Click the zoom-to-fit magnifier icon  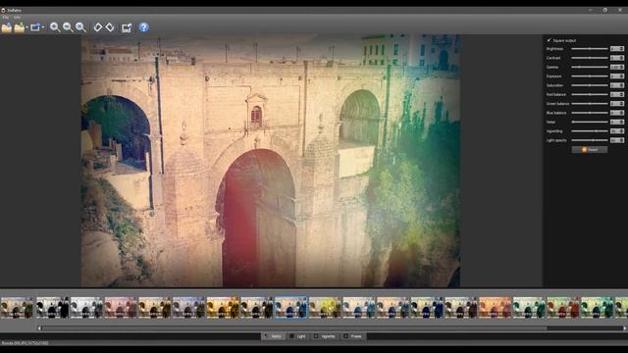(80, 27)
